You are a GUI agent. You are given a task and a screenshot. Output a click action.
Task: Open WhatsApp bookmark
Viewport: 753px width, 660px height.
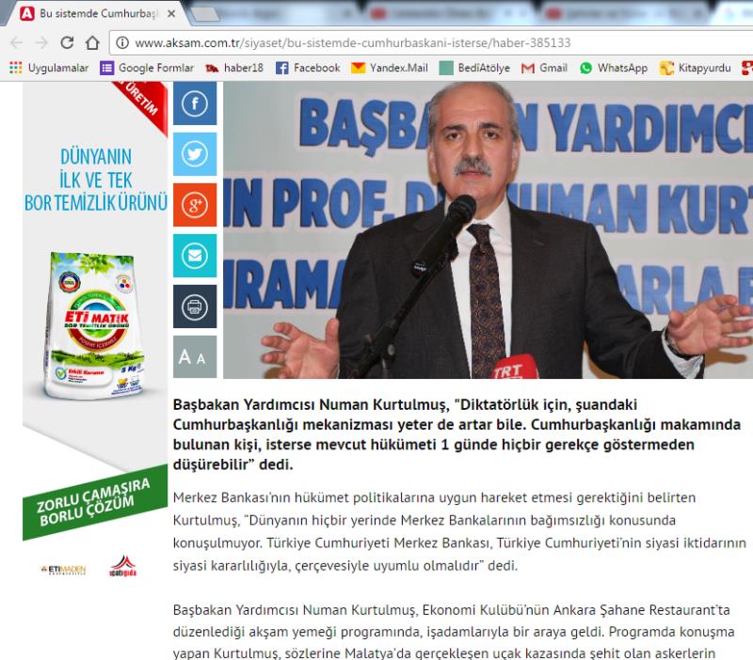[x=614, y=68]
